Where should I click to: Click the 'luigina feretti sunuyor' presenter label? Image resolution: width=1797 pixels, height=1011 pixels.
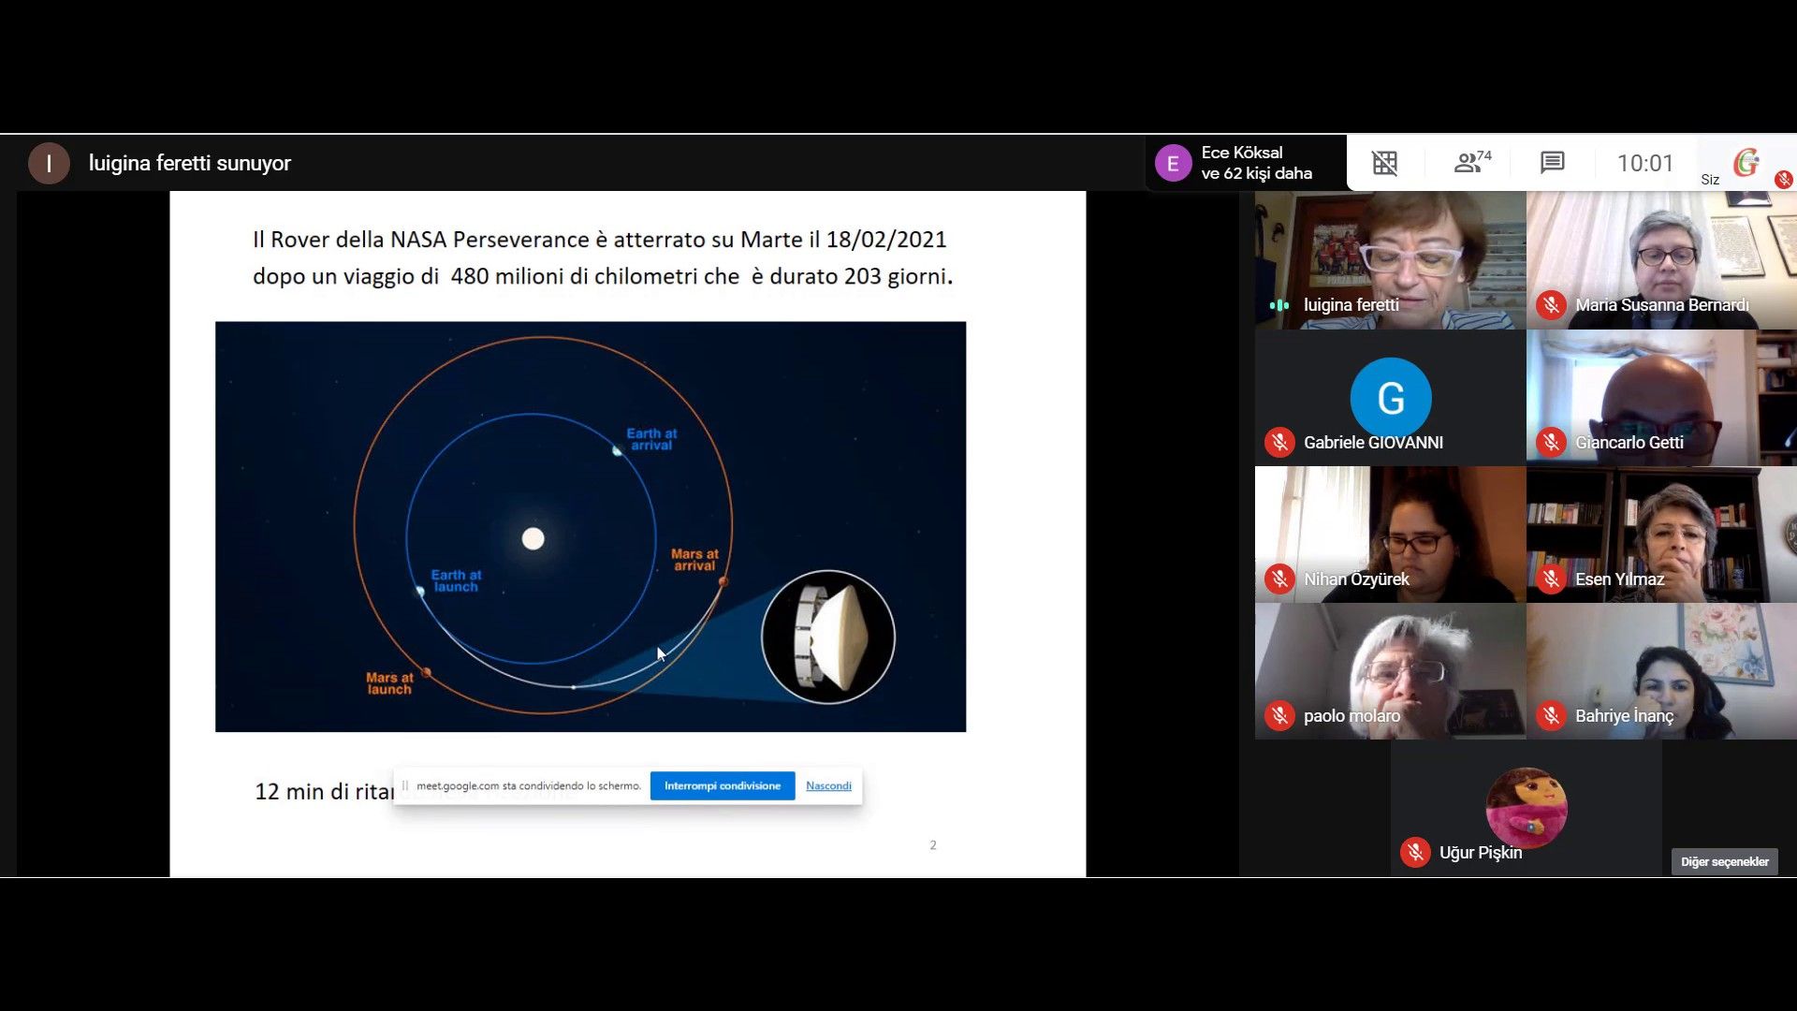(x=190, y=163)
